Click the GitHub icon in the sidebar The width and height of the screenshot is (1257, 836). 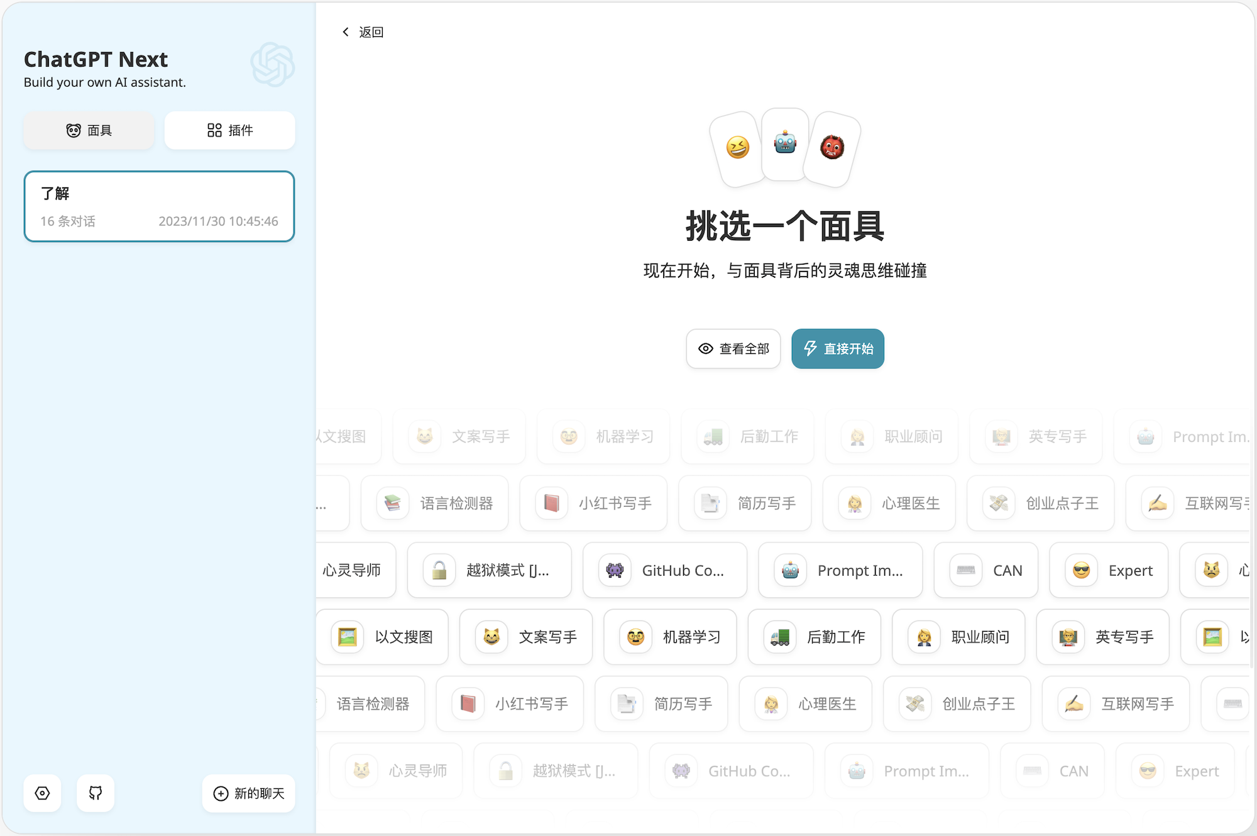[x=96, y=793]
